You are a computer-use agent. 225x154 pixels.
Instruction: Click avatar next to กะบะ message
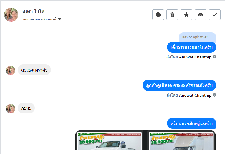pyautogui.click(x=11, y=108)
